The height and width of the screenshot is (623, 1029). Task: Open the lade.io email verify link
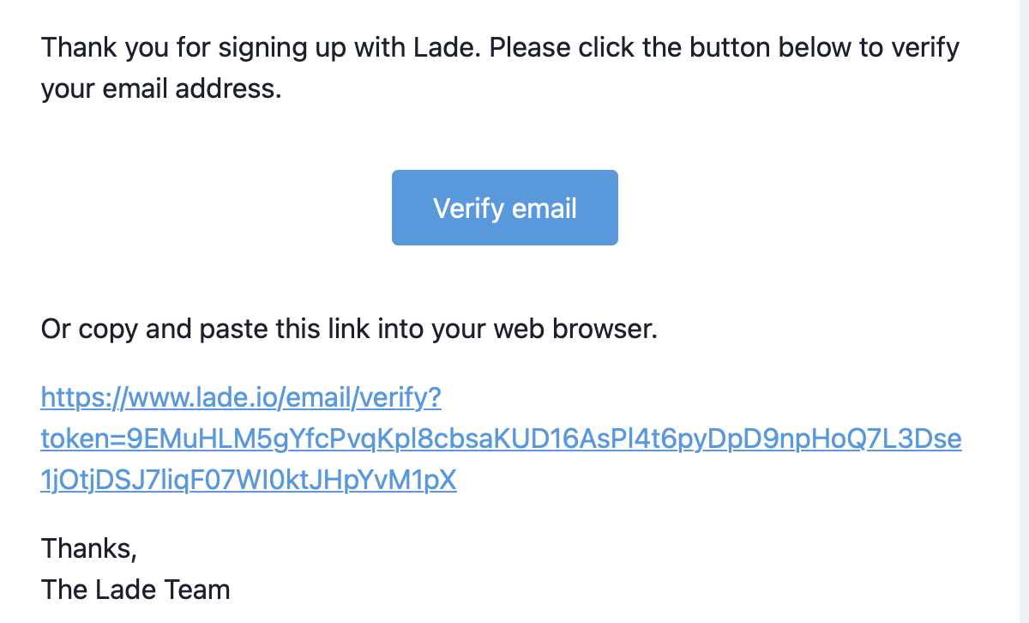(x=241, y=398)
